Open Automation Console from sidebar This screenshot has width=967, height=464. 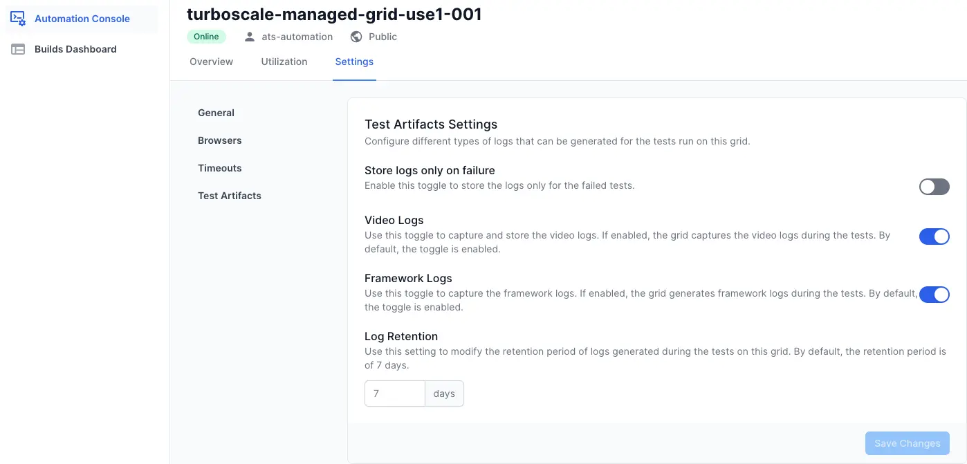coord(82,19)
